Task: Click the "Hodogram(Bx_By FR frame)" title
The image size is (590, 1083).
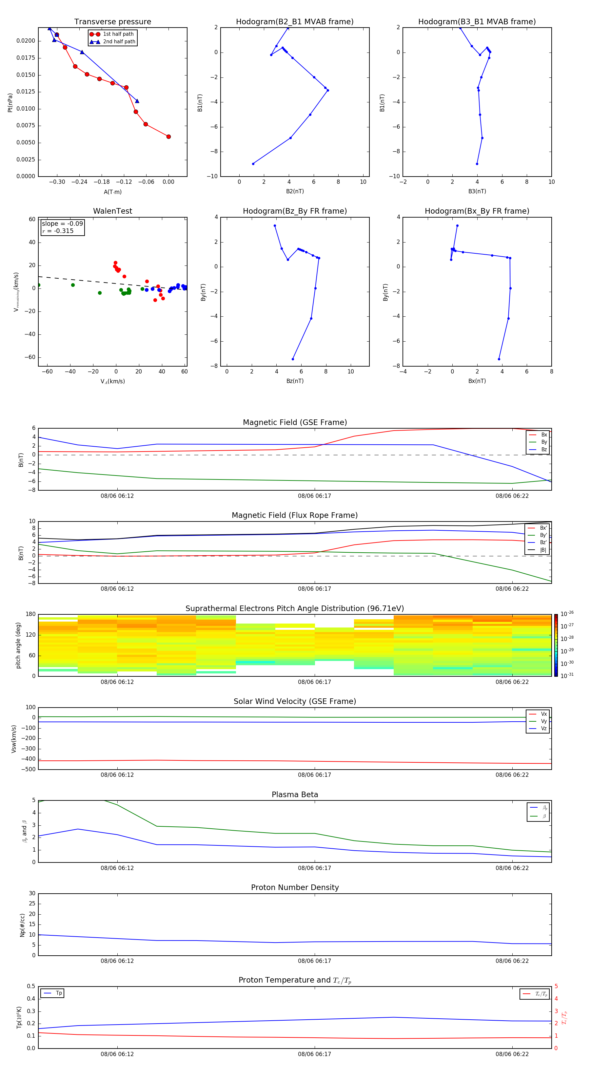Action: click(477, 211)
